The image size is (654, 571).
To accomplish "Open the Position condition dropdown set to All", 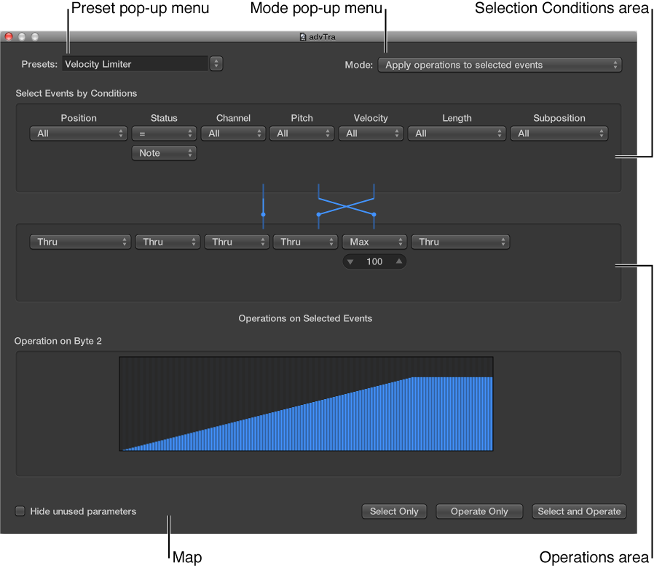I will pyautogui.click(x=78, y=133).
